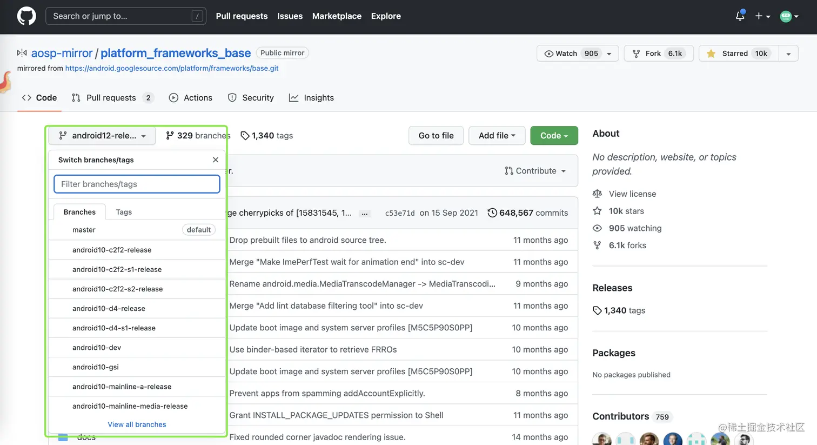Open the aosp-mirror owner link

pyautogui.click(x=62, y=53)
